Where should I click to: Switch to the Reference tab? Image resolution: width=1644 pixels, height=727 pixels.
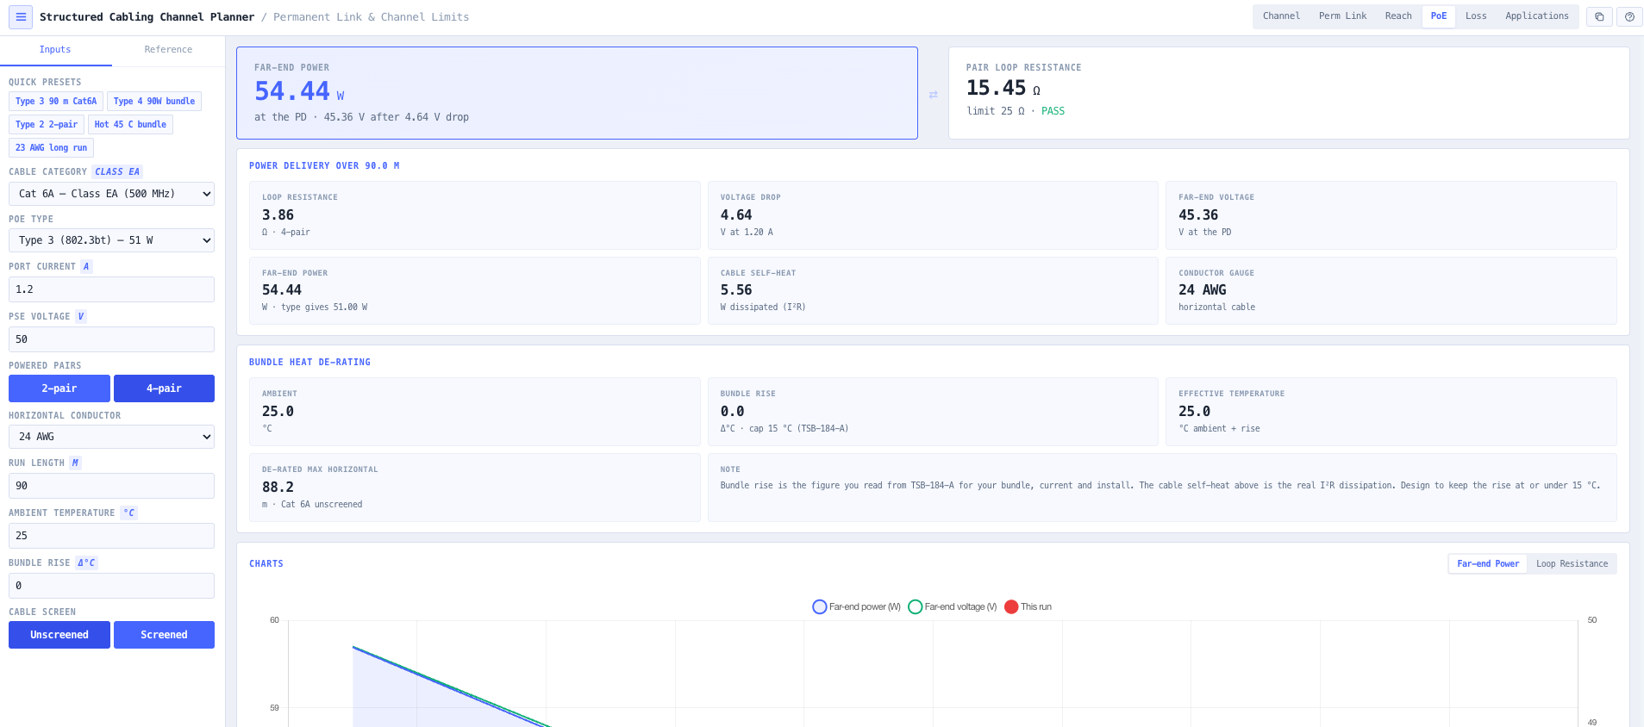pyautogui.click(x=168, y=50)
